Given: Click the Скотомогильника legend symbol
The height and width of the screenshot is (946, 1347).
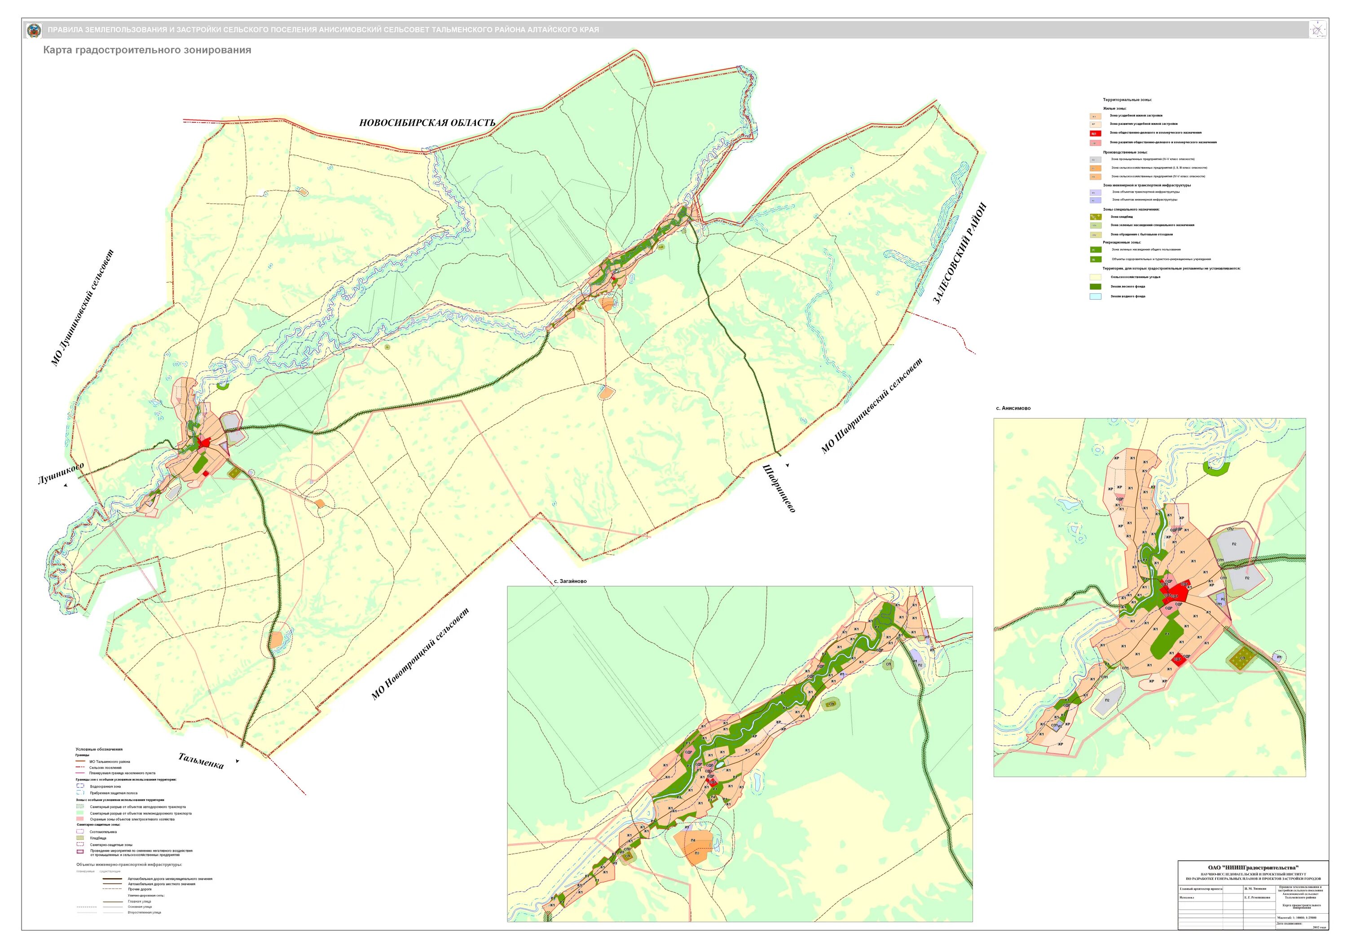Looking at the screenshot, I should pyautogui.click(x=80, y=831).
